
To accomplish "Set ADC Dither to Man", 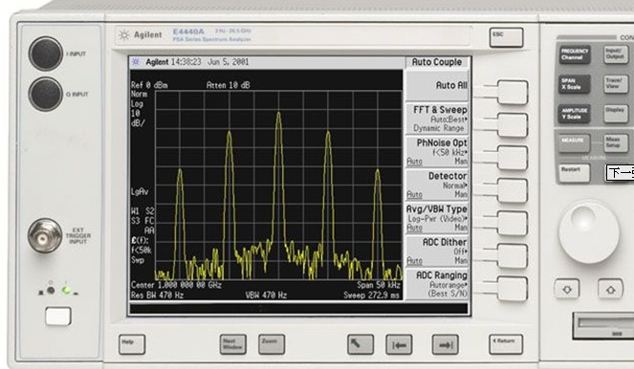I will 461,261.
